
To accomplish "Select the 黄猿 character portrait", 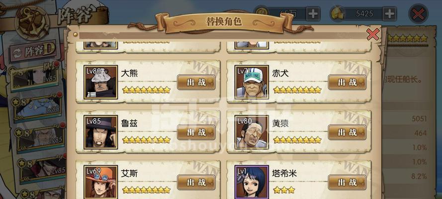I will tap(252, 132).
